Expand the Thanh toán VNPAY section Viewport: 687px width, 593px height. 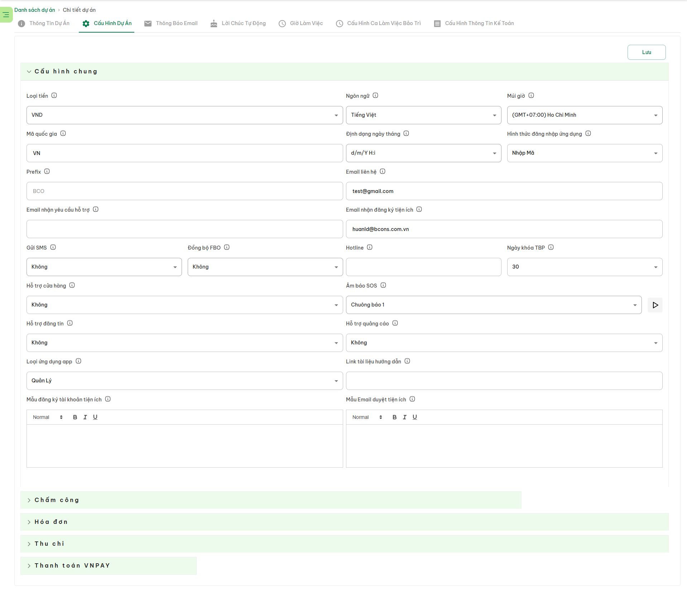pos(72,565)
